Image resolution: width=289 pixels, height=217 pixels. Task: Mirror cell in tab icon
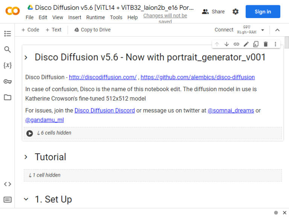[256, 44]
